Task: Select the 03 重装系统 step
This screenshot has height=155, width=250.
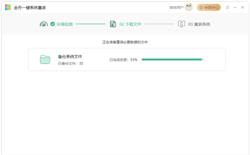Action: [199, 24]
